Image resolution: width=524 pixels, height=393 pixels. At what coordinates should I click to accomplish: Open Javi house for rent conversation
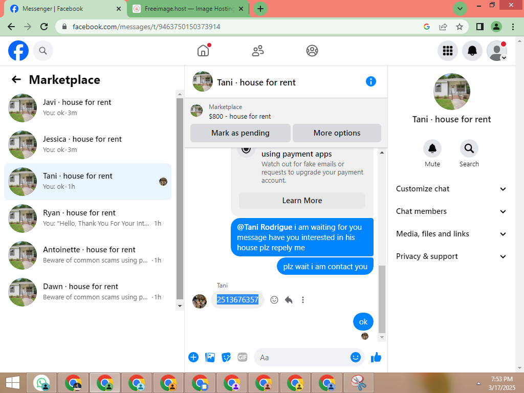(x=88, y=108)
